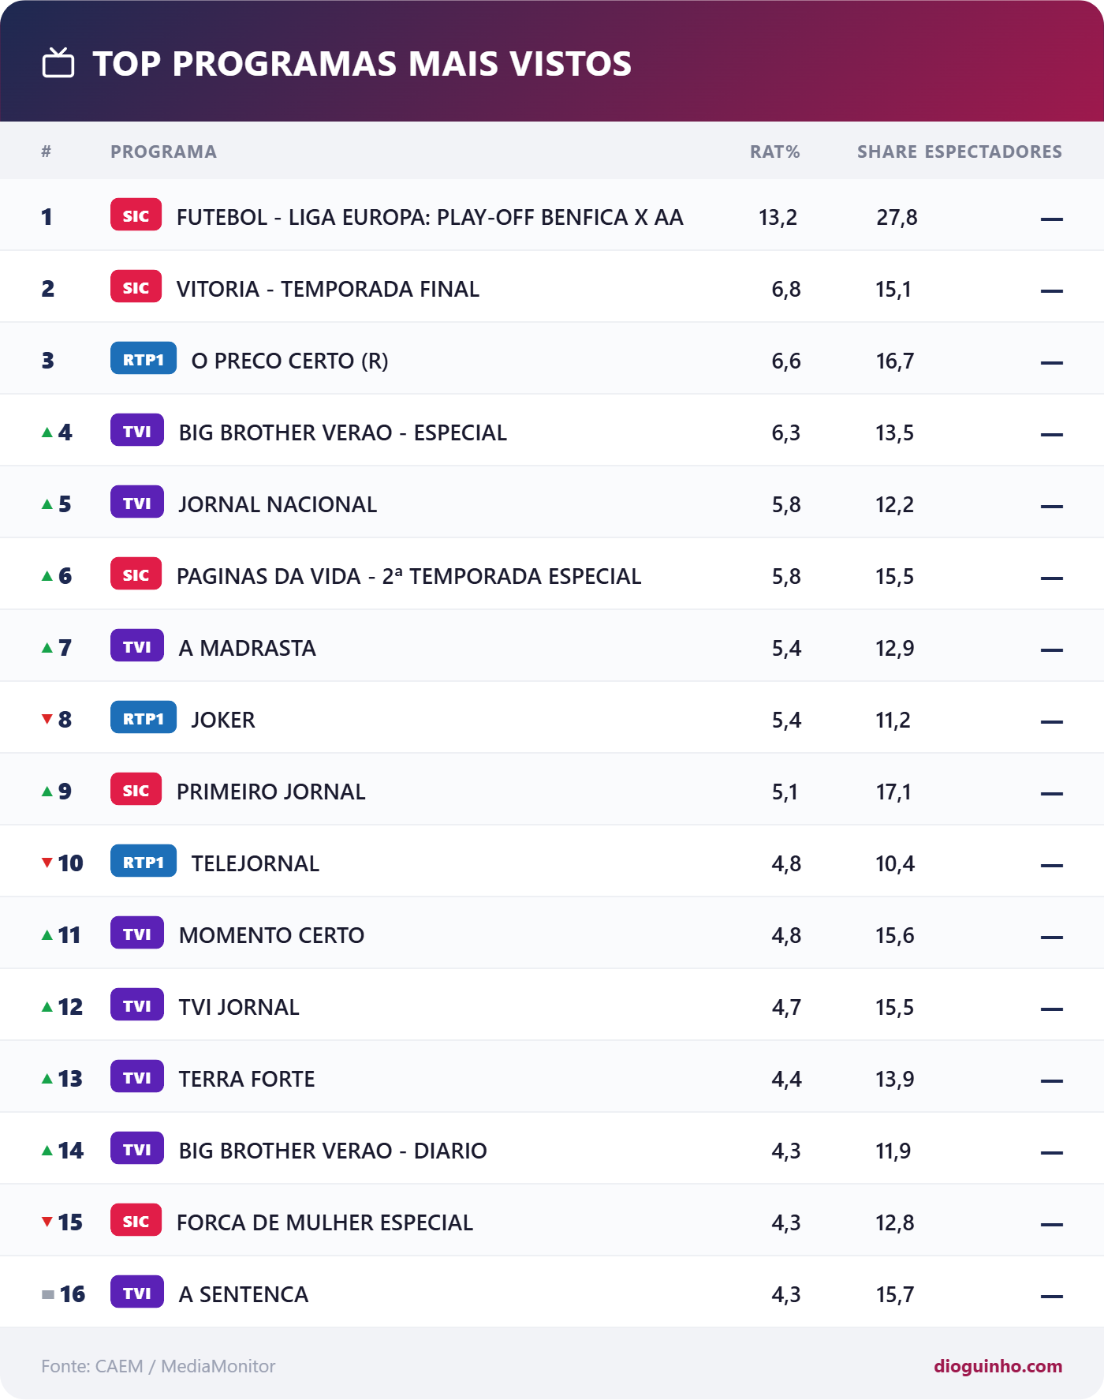Click the green up arrow at rank 4
This screenshot has height=1400, width=1104.
(47, 432)
